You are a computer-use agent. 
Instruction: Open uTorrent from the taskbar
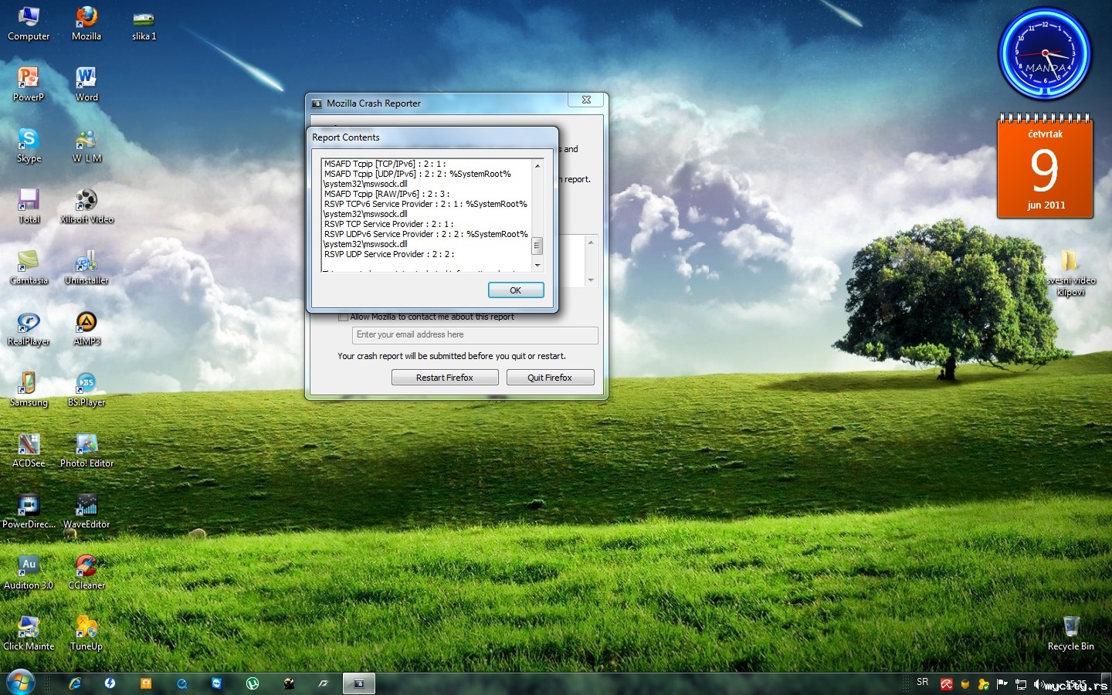[x=253, y=683]
